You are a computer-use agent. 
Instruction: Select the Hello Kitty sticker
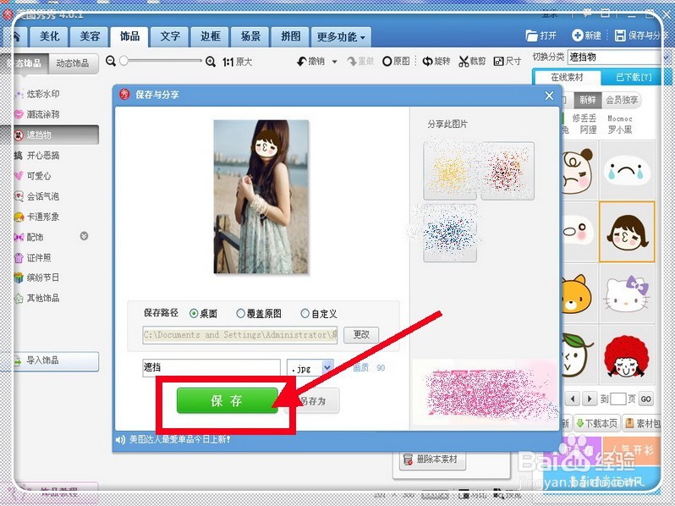628,294
